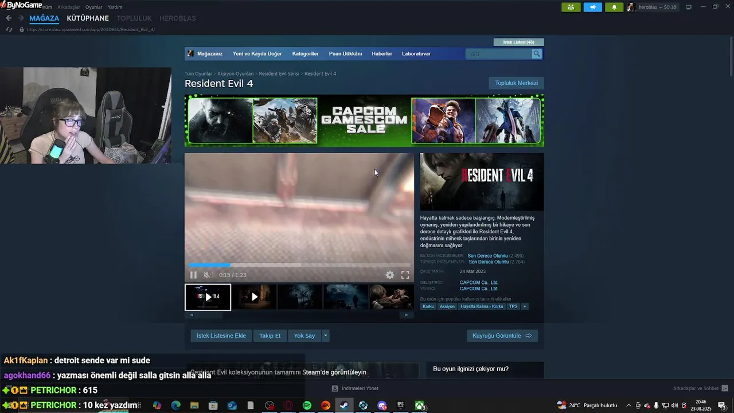Open Steam in the taskbar
The height and width of the screenshot is (413, 734).
[x=344, y=406]
